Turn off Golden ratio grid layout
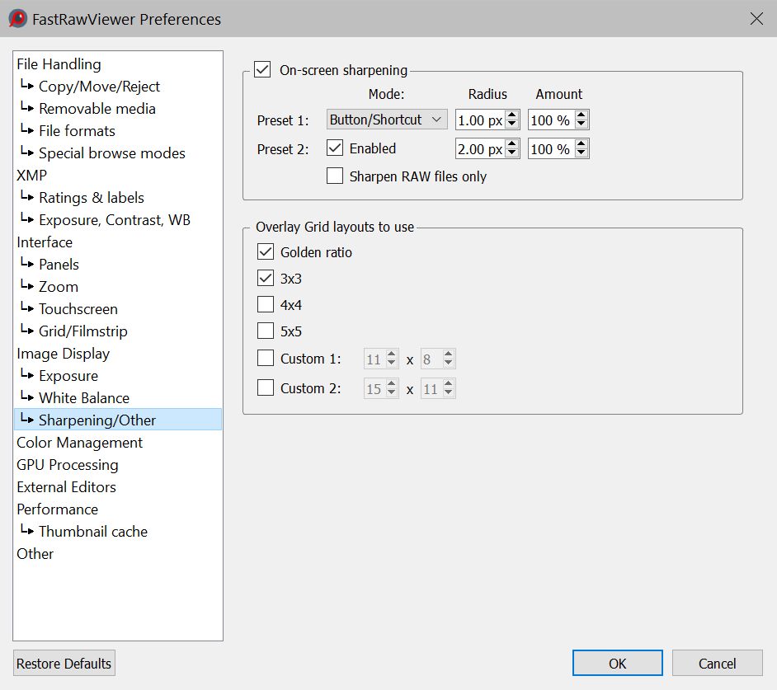 pyautogui.click(x=266, y=252)
